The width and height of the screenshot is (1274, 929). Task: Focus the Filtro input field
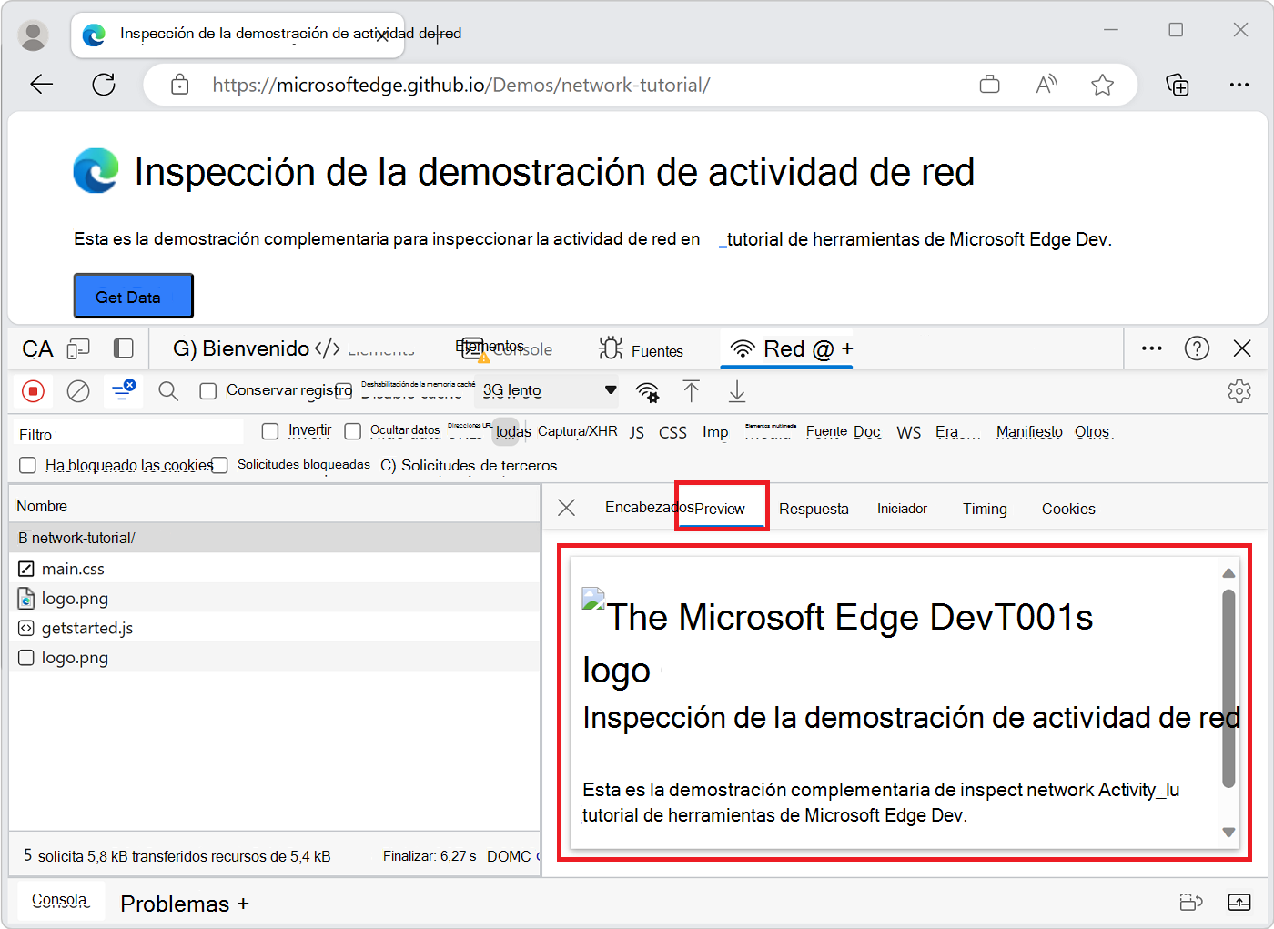(129, 434)
